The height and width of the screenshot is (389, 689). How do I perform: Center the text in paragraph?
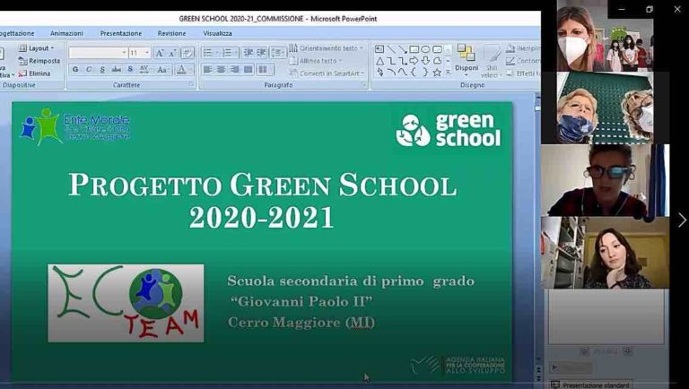pyautogui.click(x=221, y=69)
